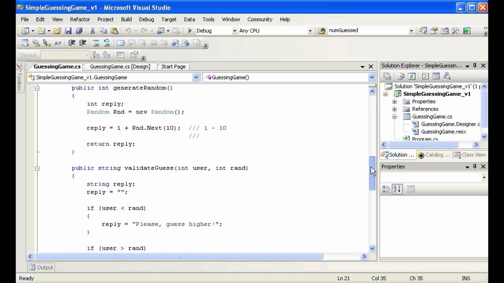This screenshot has width=504, height=283.
Task: Click the New Project toolbar icon
Action: 25,31
